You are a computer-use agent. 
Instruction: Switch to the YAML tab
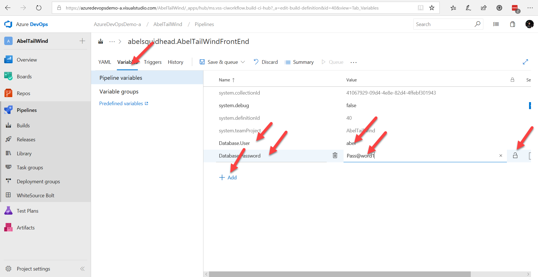tap(105, 62)
